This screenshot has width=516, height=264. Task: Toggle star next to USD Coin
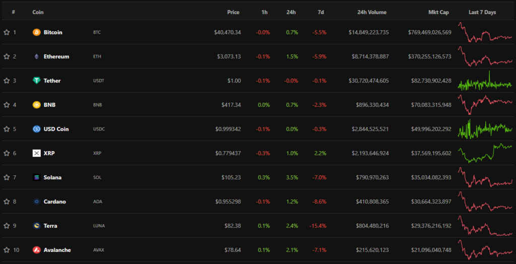(6, 129)
